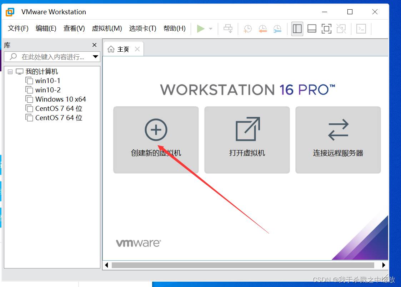Expand the library search filter dropdown
This screenshot has height=287, width=401.
coord(95,57)
